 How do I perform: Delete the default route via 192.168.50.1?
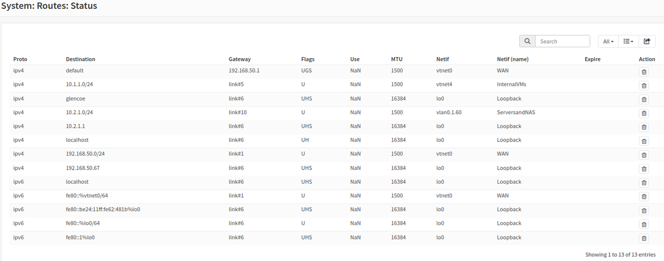[644, 72]
